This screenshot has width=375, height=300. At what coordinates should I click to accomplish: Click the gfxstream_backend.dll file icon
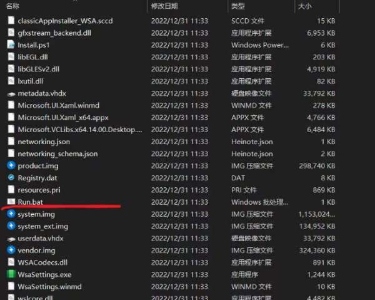tap(11, 33)
